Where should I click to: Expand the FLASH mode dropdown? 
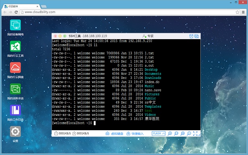tap(158, 133)
